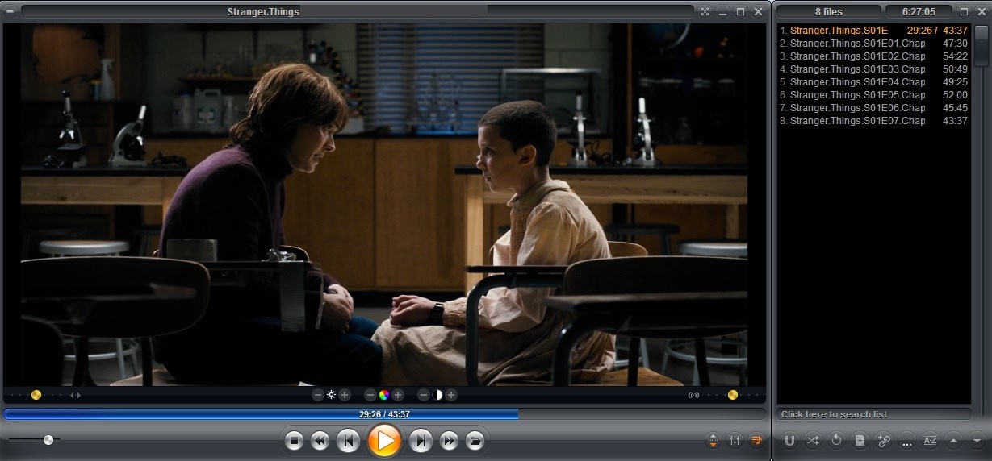Toggle the control bar expander button
Image resolution: width=992 pixels, height=461 pixels.
click(713, 441)
